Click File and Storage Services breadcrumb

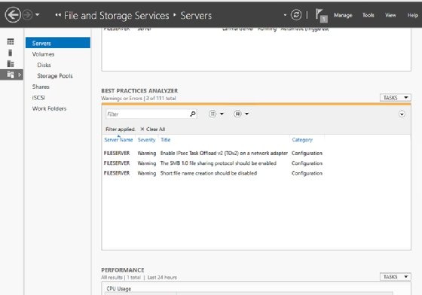[117, 16]
